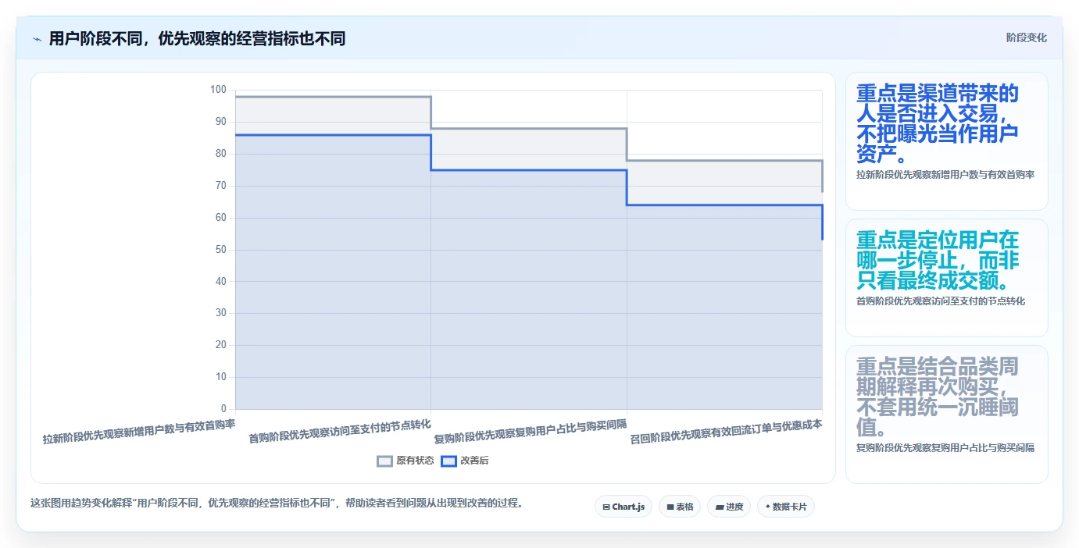1079x548 pixels.
Task: Click x-axis label 拉新阶段优先观察新增用户数与有效首购率
Action: (x=139, y=432)
